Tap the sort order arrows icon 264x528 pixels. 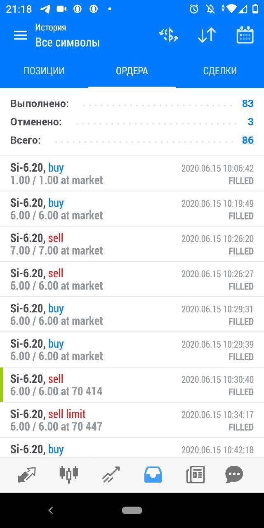point(207,35)
